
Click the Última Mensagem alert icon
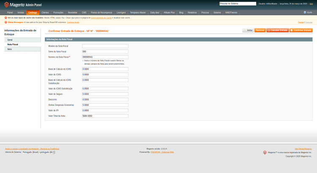click(5, 22)
